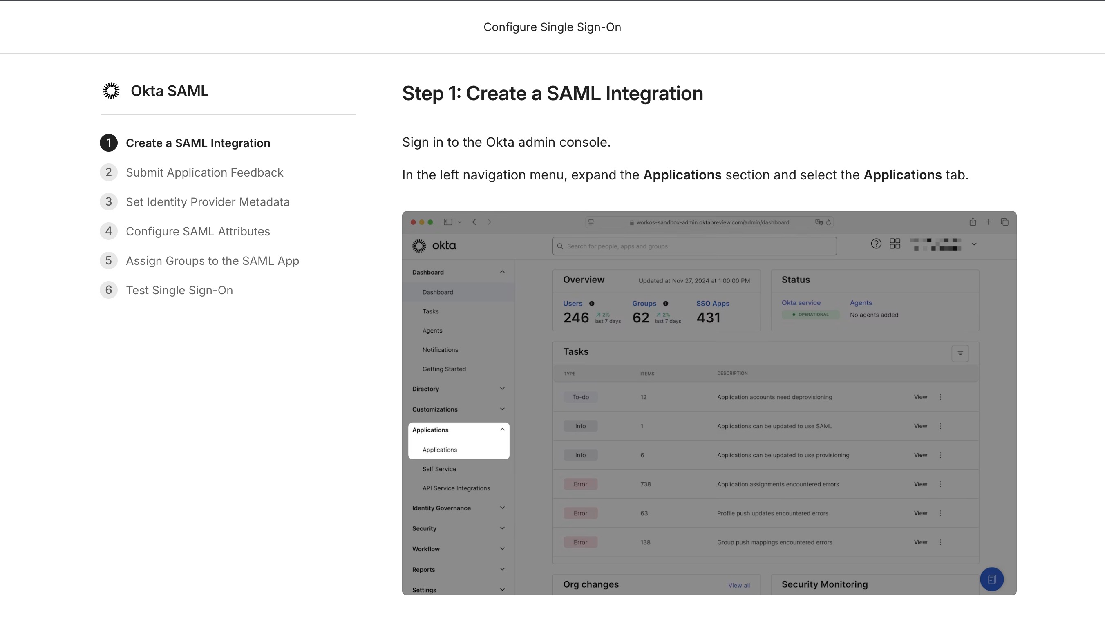Click the Okta SAML sunburst logo
The height and width of the screenshot is (622, 1105).
click(x=111, y=91)
